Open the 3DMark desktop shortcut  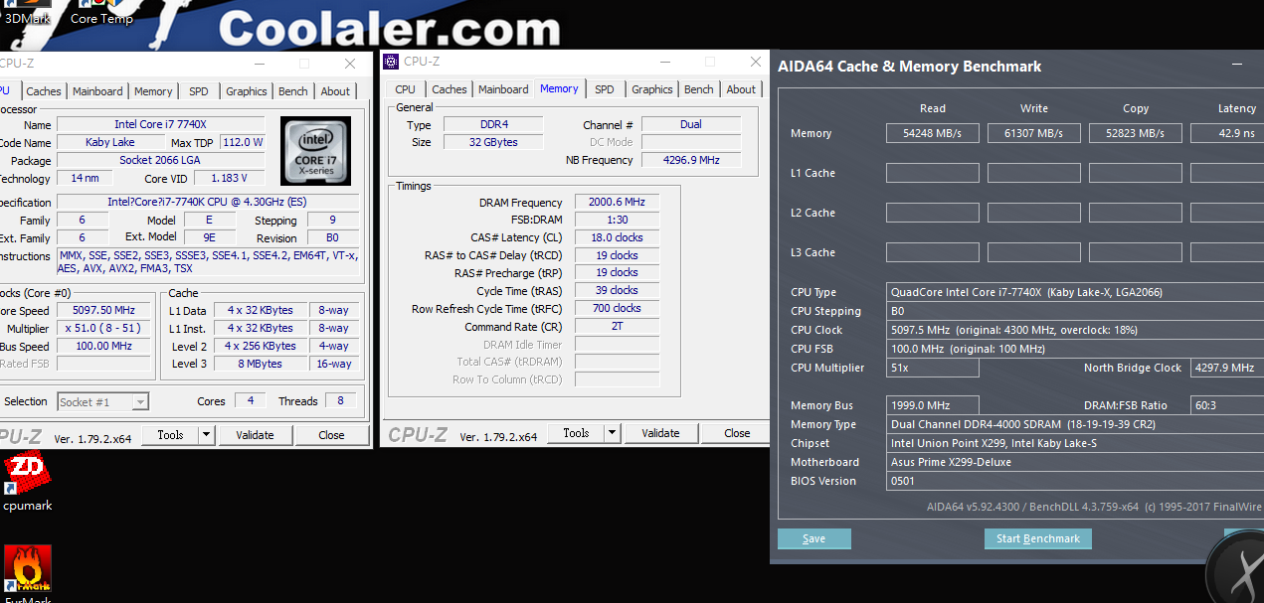tap(26, 13)
